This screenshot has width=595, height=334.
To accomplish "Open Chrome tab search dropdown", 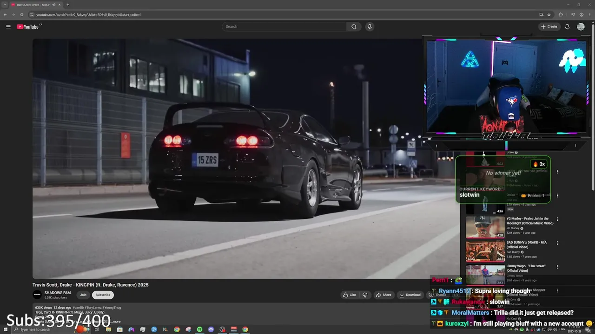I will [x=4, y=5].
